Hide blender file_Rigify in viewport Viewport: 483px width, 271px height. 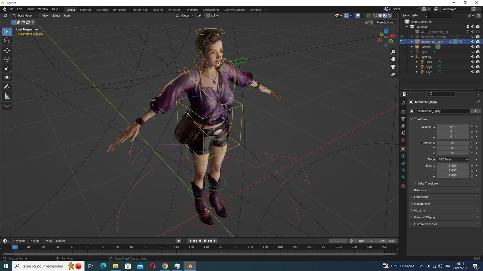click(473, 42)
